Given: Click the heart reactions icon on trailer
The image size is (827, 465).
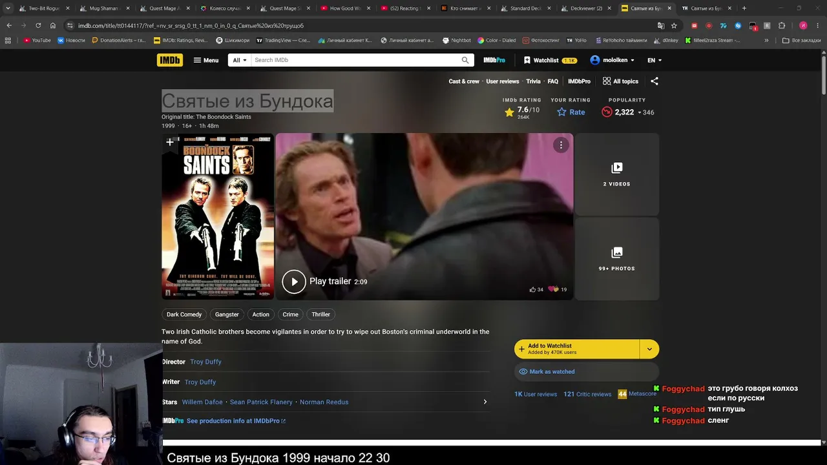Looking at the screenshot, I should 553,289.
